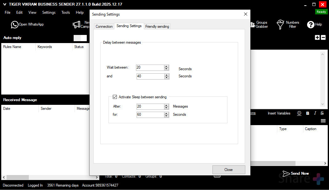Open the Help menu in menu bar
The width and height of the screenshot is (329, 190).
[x=80, y=12]
